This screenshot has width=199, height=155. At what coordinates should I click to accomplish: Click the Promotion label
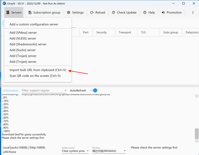tap(174, 12)
